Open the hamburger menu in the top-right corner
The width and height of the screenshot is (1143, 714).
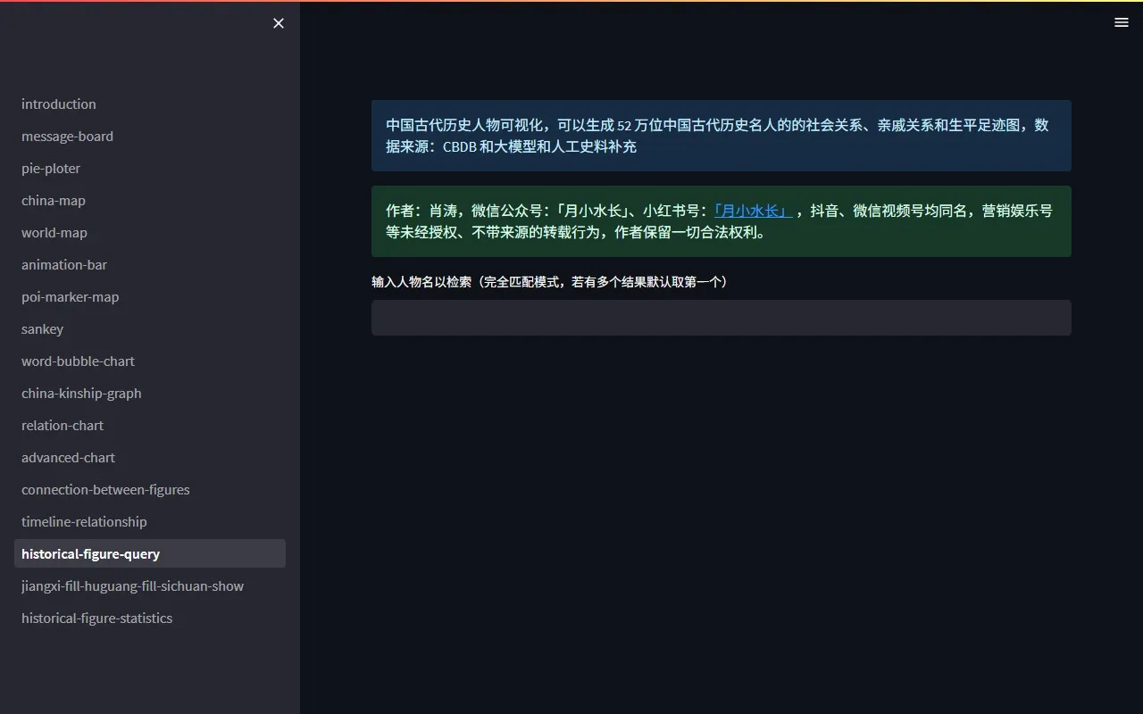click(x=1122, y=21)
